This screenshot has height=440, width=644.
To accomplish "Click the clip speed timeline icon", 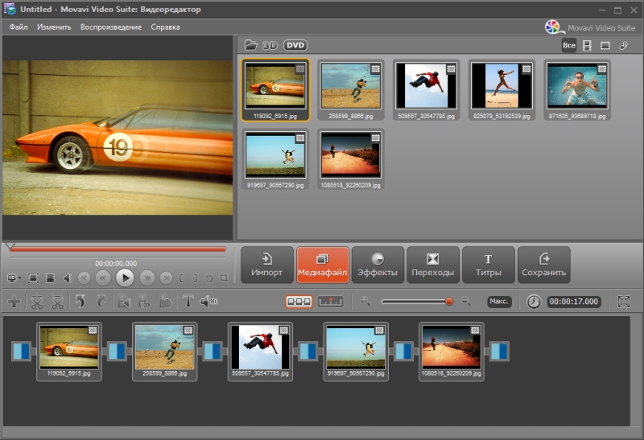I will (x=145, y=302).
